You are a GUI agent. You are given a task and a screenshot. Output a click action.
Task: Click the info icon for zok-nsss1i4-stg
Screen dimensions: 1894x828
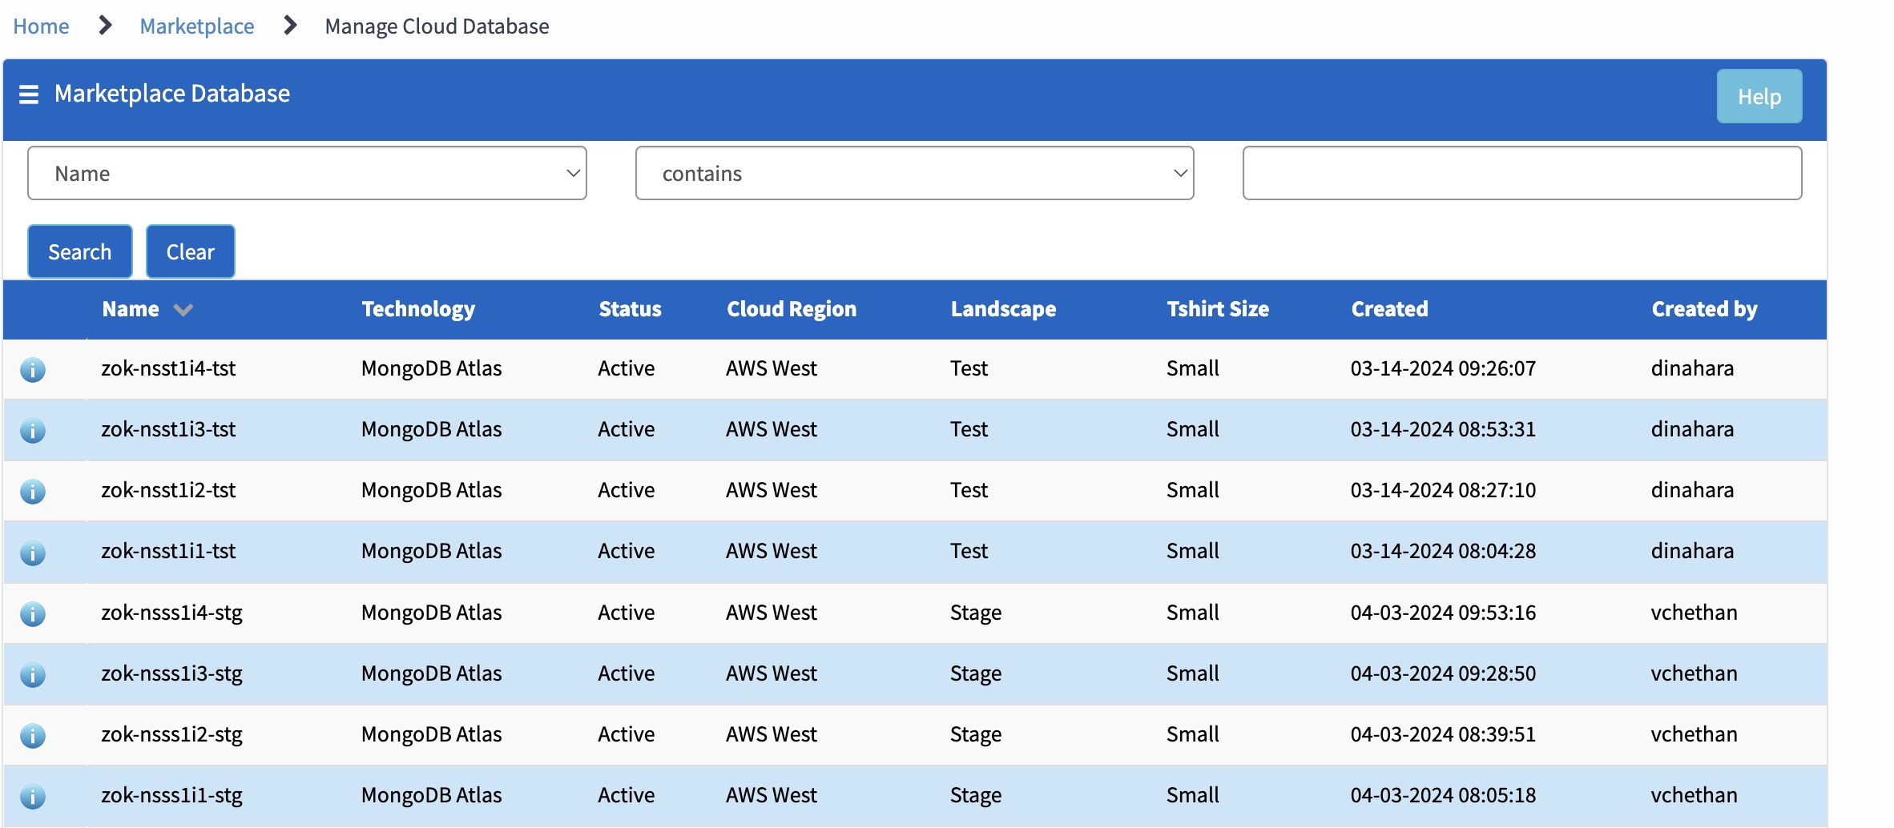32,613
